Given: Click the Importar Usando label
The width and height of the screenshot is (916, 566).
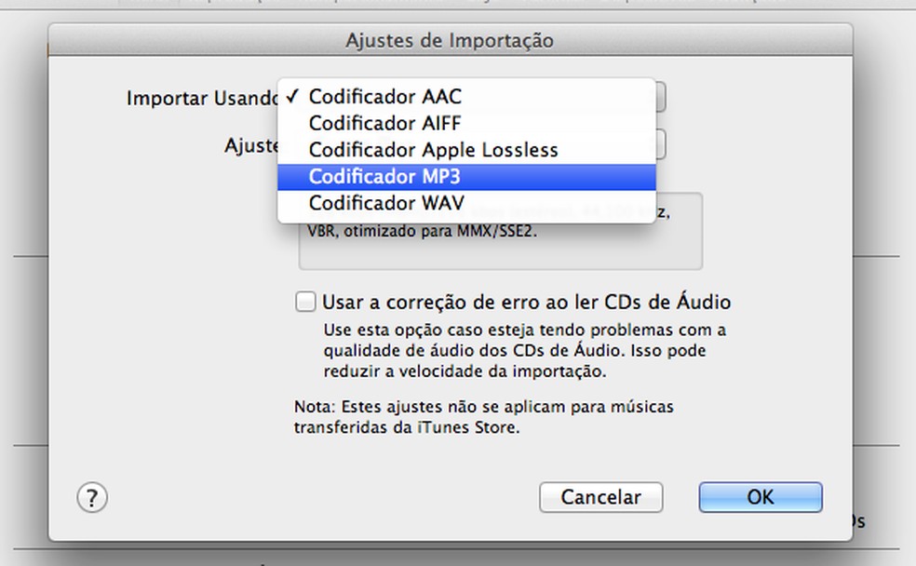Looking at the screenshot, I should click(x=201, y=97).
